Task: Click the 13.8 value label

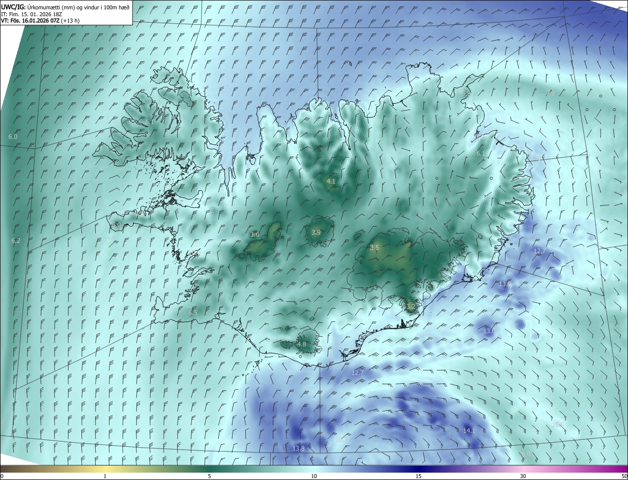Action: click(298, 449)
